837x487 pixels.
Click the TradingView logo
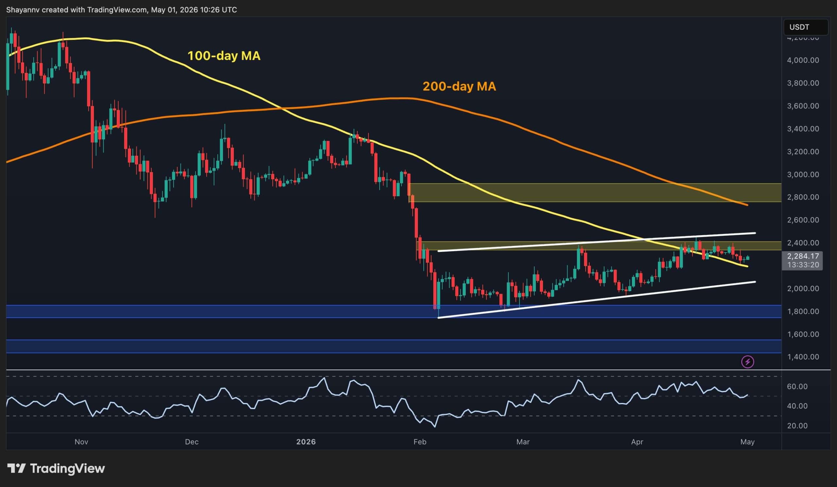(x=56, y=468)
